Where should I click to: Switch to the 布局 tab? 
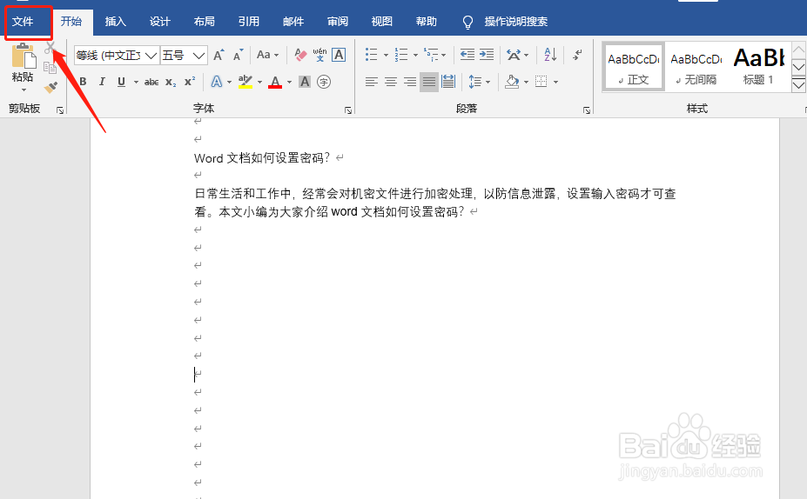pos(205,22)
